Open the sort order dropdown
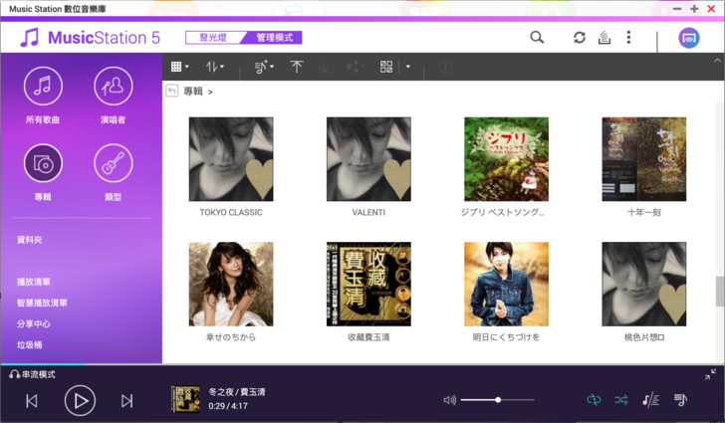725x423 pixels. click(x=214, y=67)
